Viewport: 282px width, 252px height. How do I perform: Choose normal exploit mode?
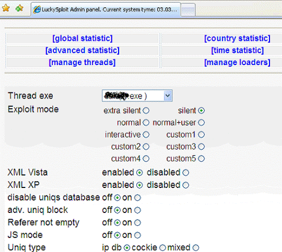pos(146,122)
